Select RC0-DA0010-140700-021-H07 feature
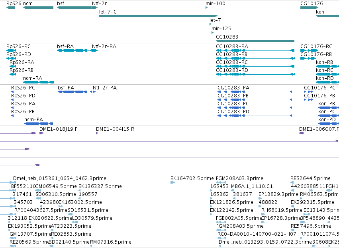 (x=221, y=238)
